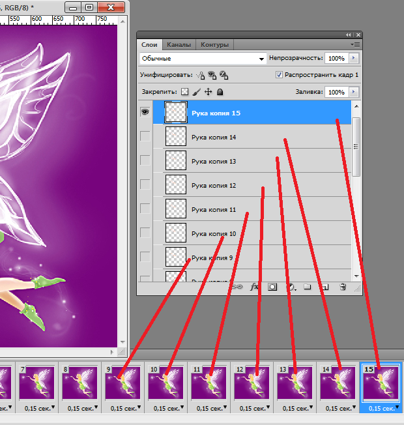Select animation frame 8 thumbnail
Image resolution: width=404 pixels, height=425 pixels.
(x=79, y=383)
